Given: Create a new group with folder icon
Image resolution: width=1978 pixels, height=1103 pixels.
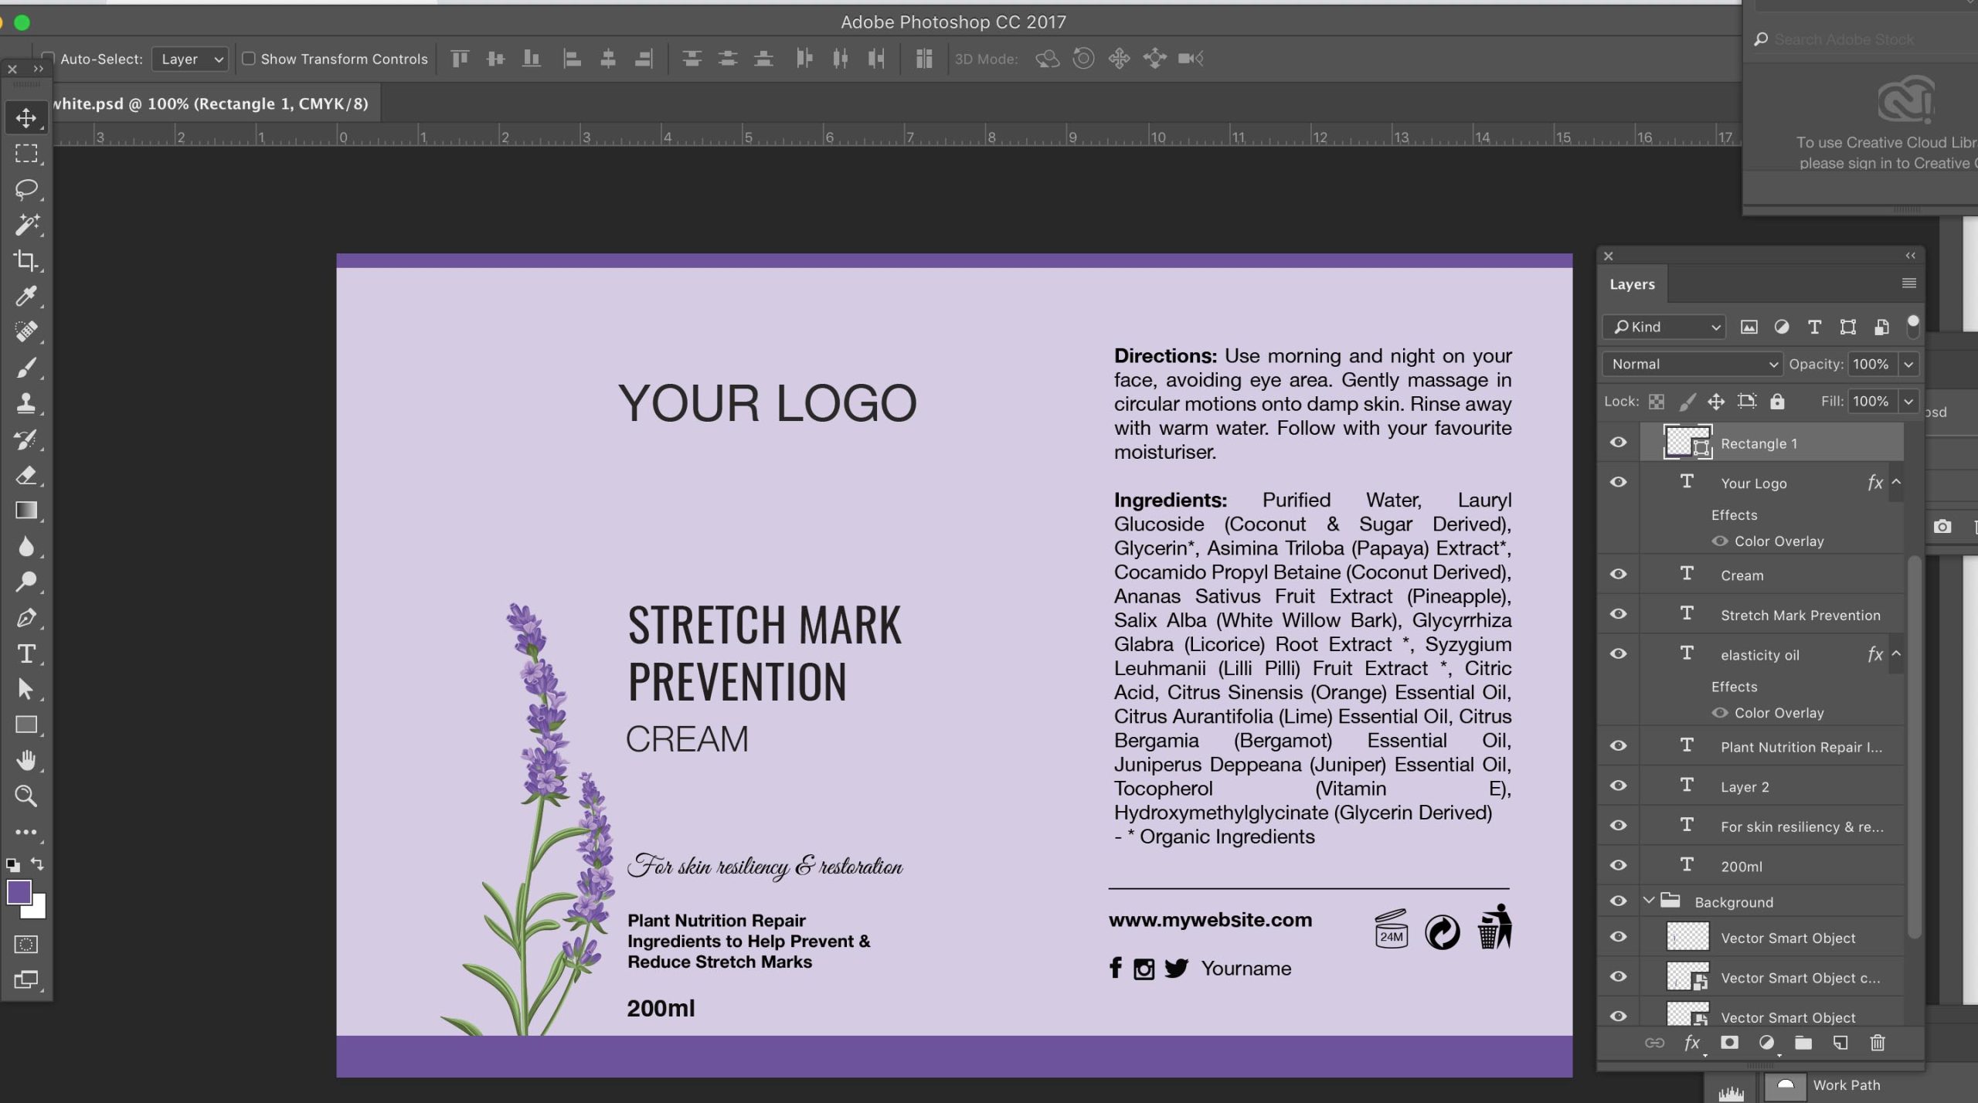Looking at the screenshot, I should click(x=1803, y=1043).
